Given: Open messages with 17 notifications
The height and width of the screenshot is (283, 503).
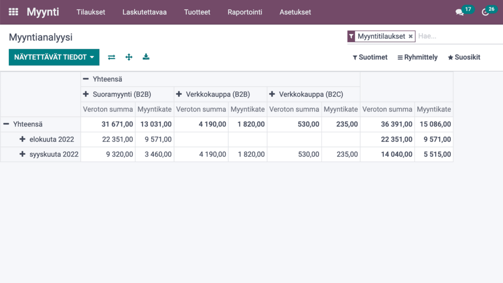Looking at the screenshot, I should tap(460, 12).
